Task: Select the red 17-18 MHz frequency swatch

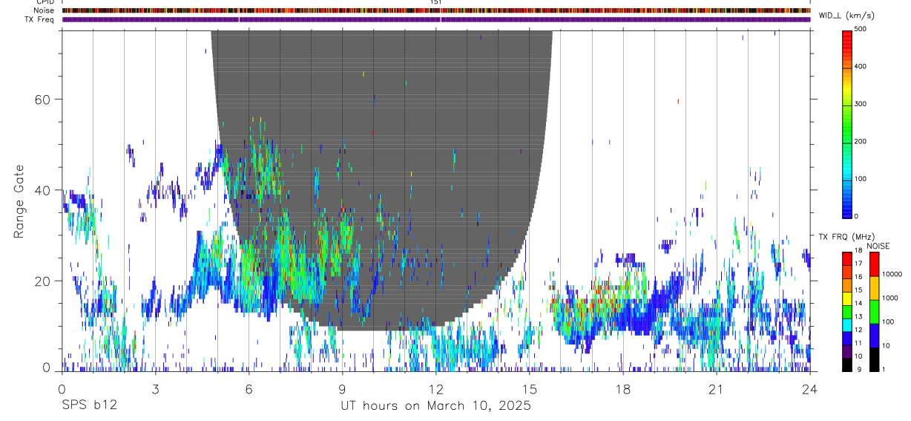Action: click(847, 258)
